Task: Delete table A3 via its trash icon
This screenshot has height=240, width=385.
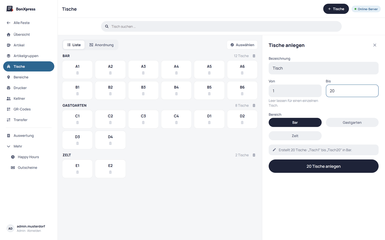Action: tap(143, 73)
